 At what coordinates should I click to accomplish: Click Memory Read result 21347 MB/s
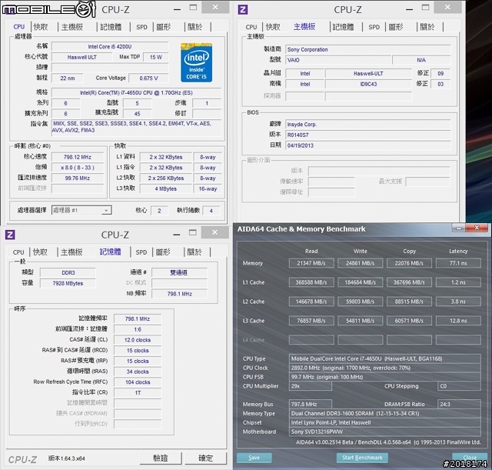click(311, 263)
